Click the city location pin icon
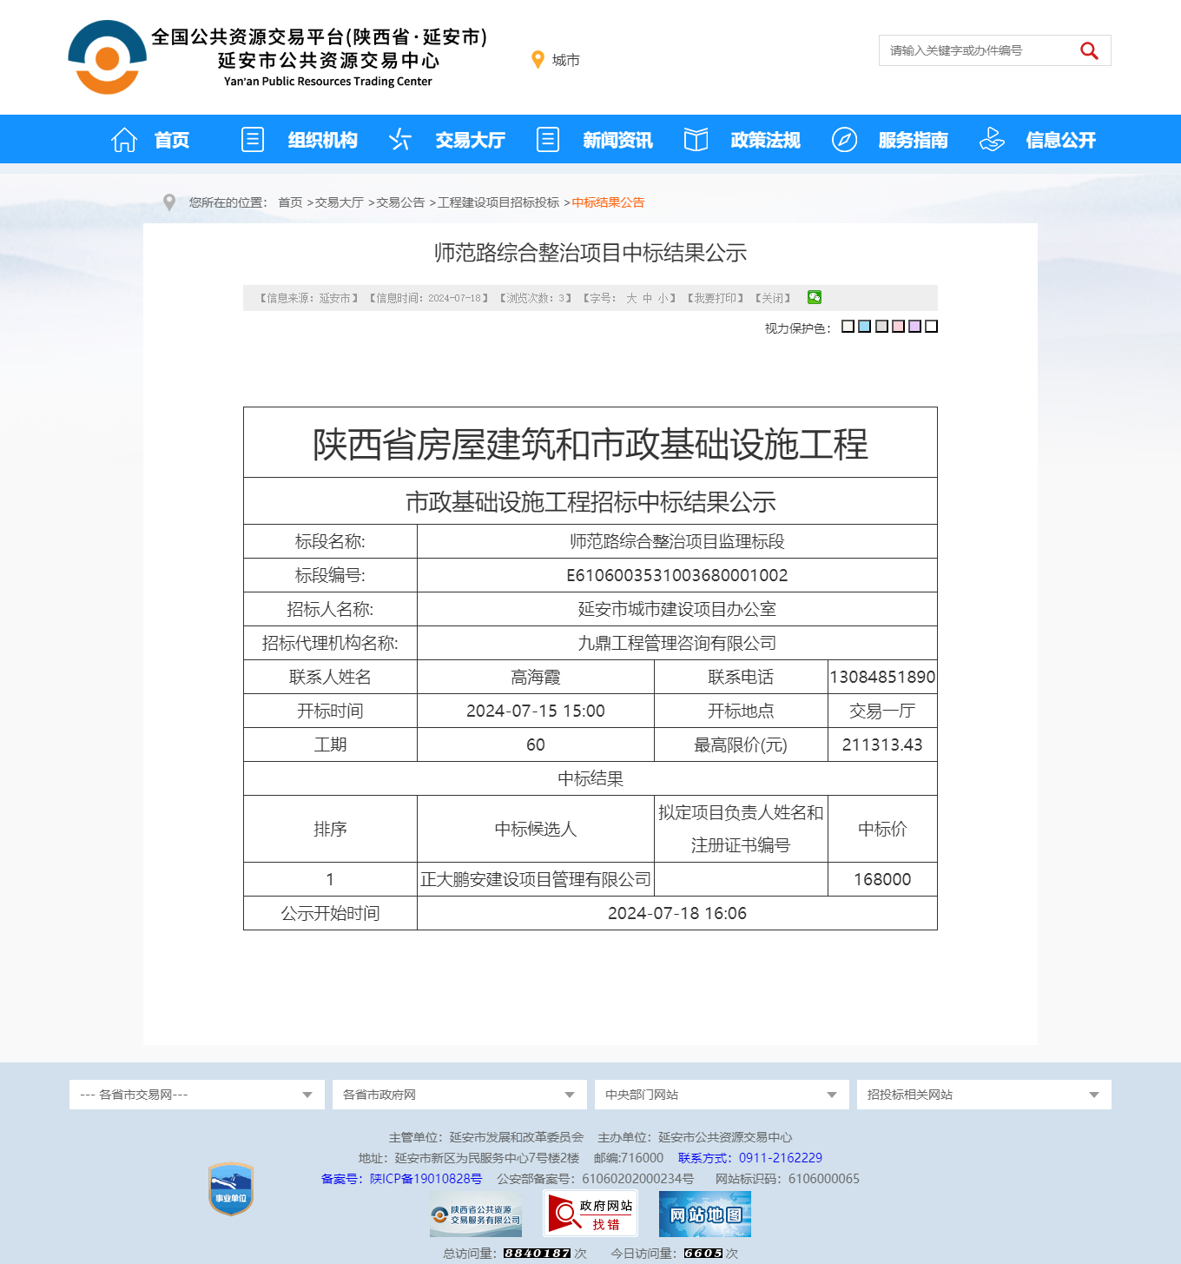This screenshot has height=1264, width=1181. pyautogui.click(x=538, y=60)
